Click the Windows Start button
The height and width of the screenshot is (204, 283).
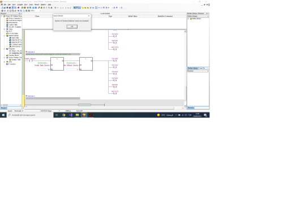(3, 115)
